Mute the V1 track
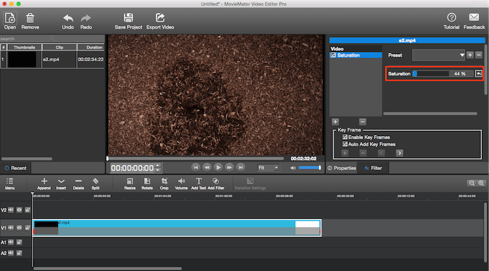This screenshot has width=489, height=271. (11, 228)
